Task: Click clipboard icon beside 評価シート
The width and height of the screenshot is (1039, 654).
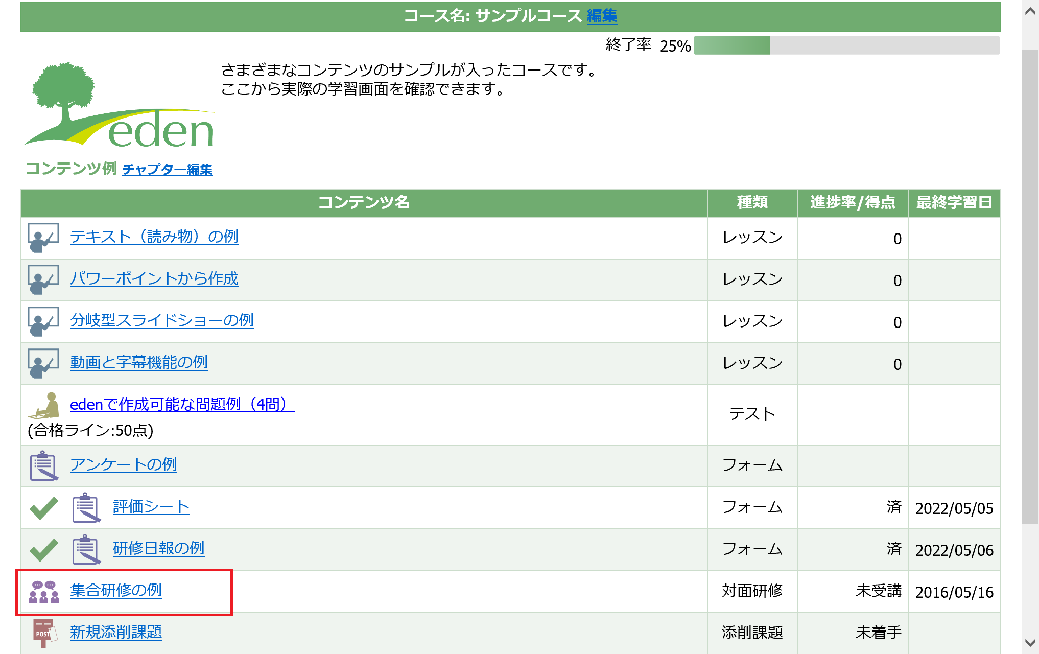Action: (86, 507)
